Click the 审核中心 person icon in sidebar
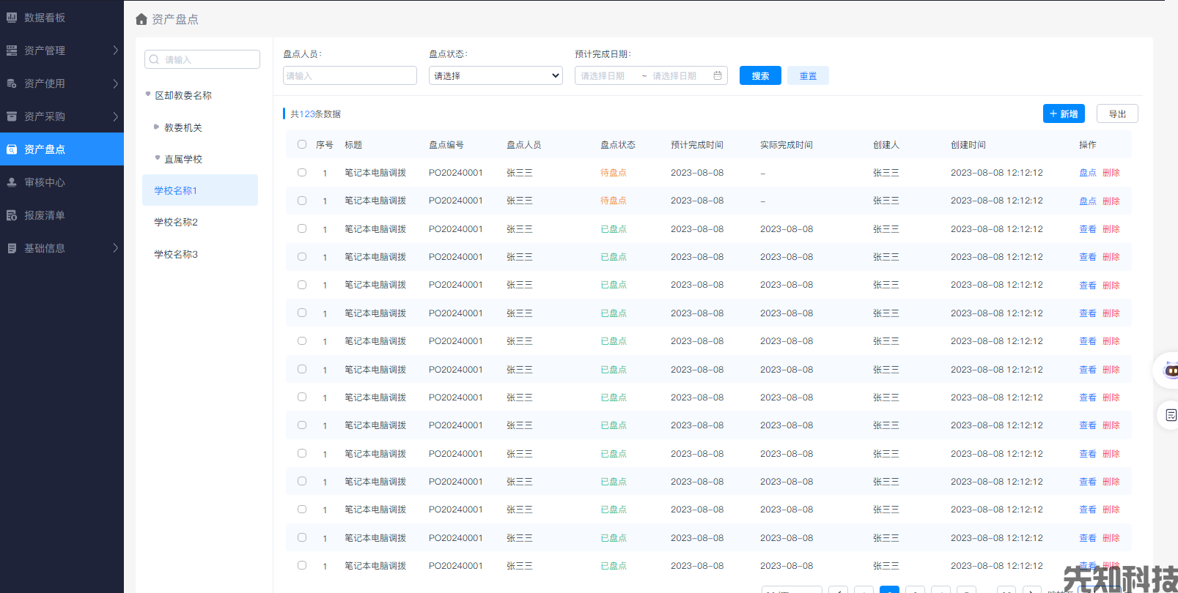 [12, 182]
